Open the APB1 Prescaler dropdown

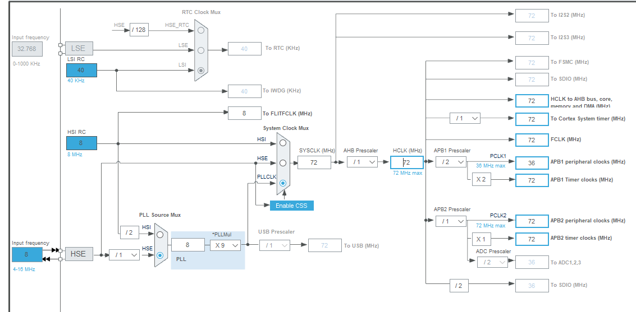pos(451,162)
